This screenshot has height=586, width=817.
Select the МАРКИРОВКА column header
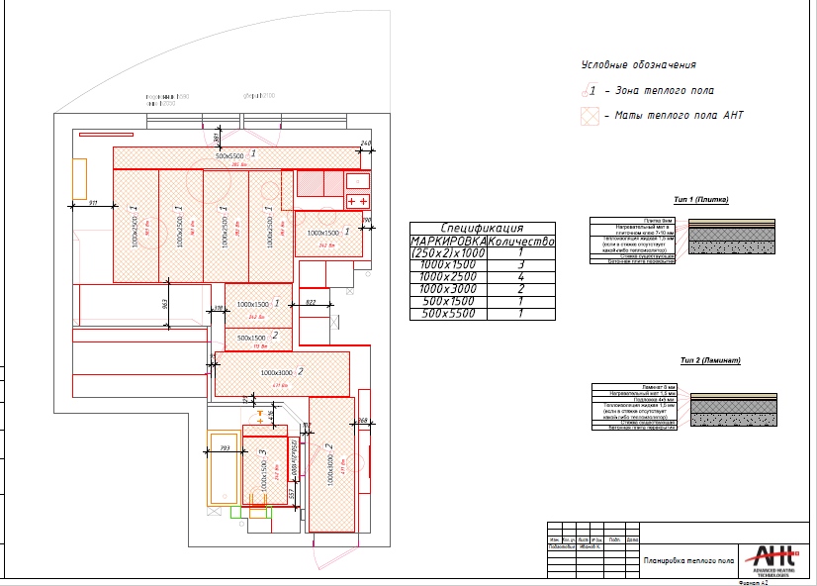pyautogui.click(x=448, y=241)
